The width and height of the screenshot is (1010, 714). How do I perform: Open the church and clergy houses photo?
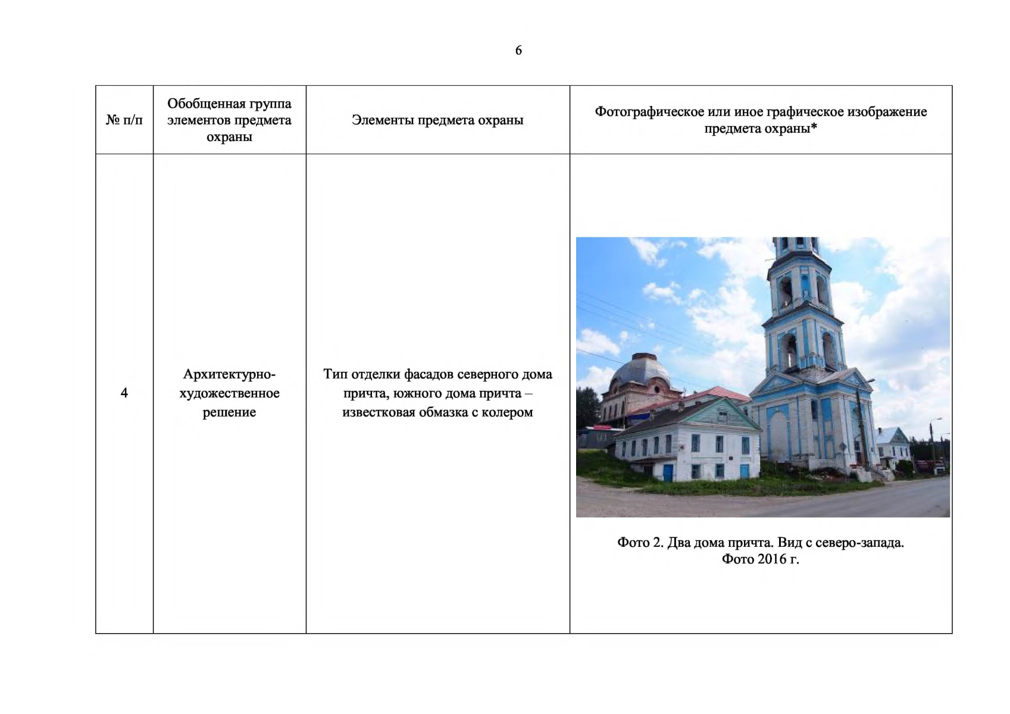click(x=763, y=377)
